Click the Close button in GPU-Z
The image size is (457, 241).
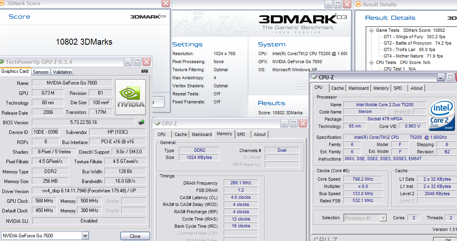pos(135,236)
